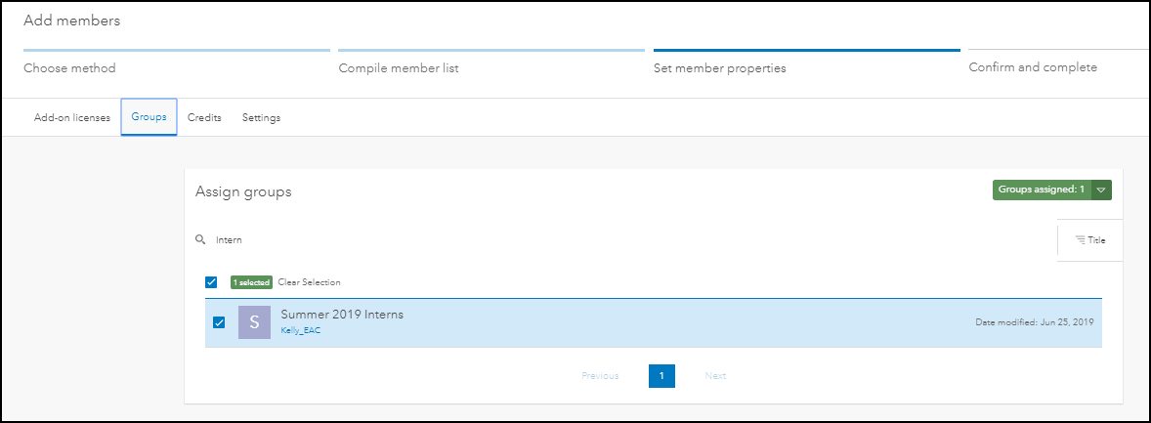Select the Settings tab
The image size is (1151, 423).
coord(261,118)
